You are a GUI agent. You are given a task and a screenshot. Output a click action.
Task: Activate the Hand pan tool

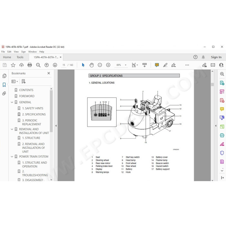91,65
